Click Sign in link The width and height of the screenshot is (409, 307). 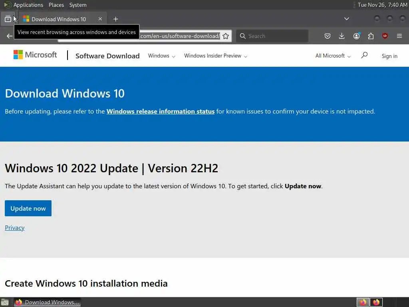pos(389,56)
